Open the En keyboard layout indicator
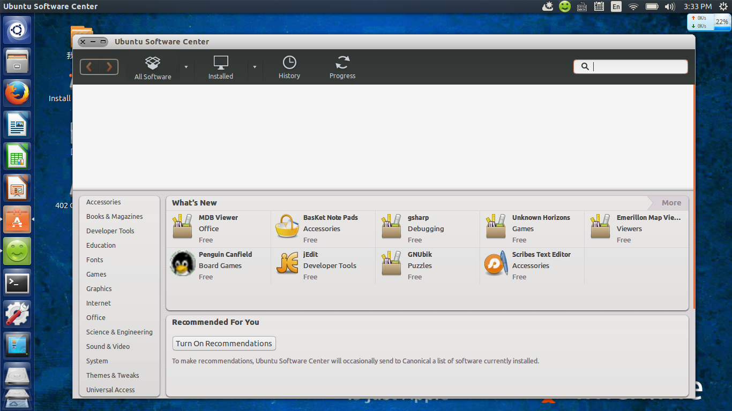 (616, 6)
